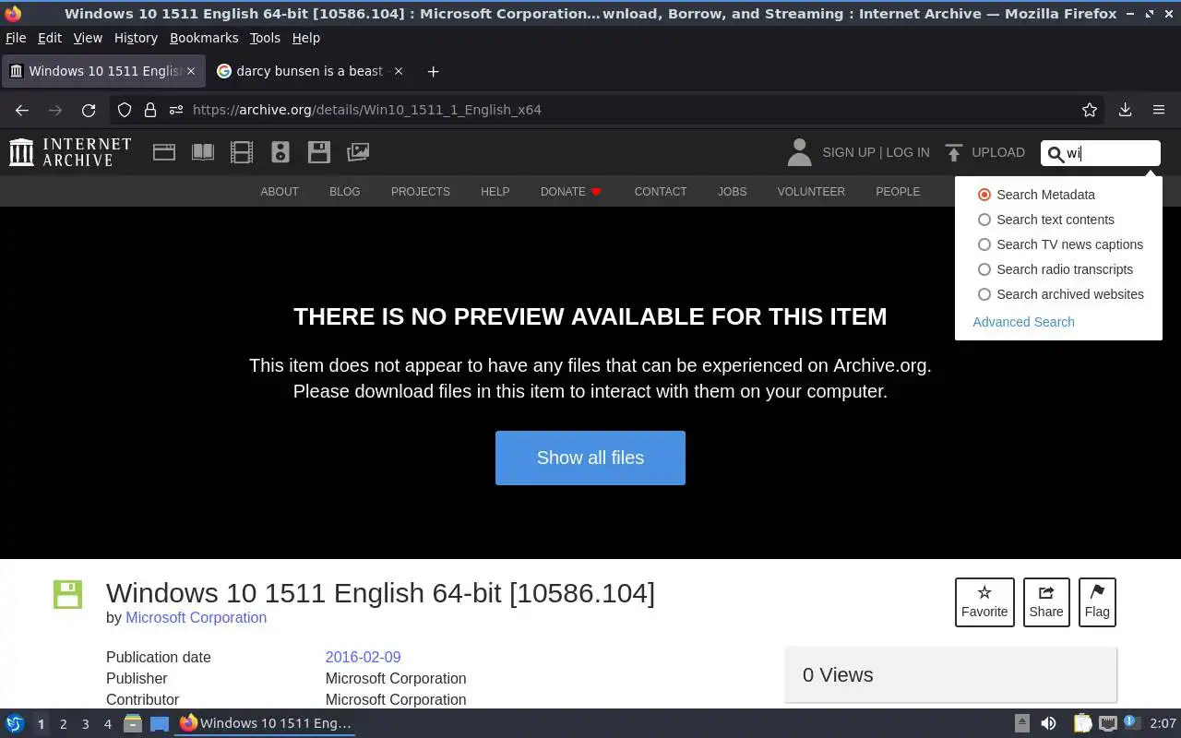Open the Images icon in the Archive header
1181x738 pixels.
tap(358, 152)
